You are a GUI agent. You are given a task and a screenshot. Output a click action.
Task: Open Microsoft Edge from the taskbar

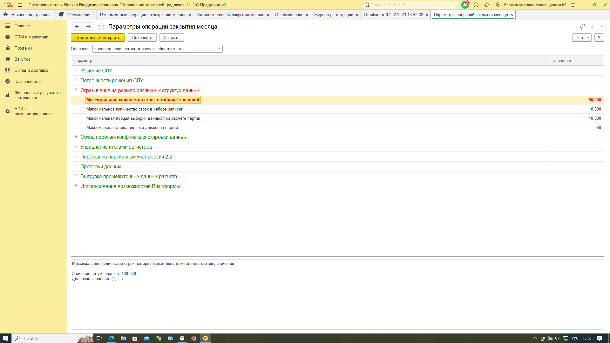pyautogui.click(x=111, y=338)
